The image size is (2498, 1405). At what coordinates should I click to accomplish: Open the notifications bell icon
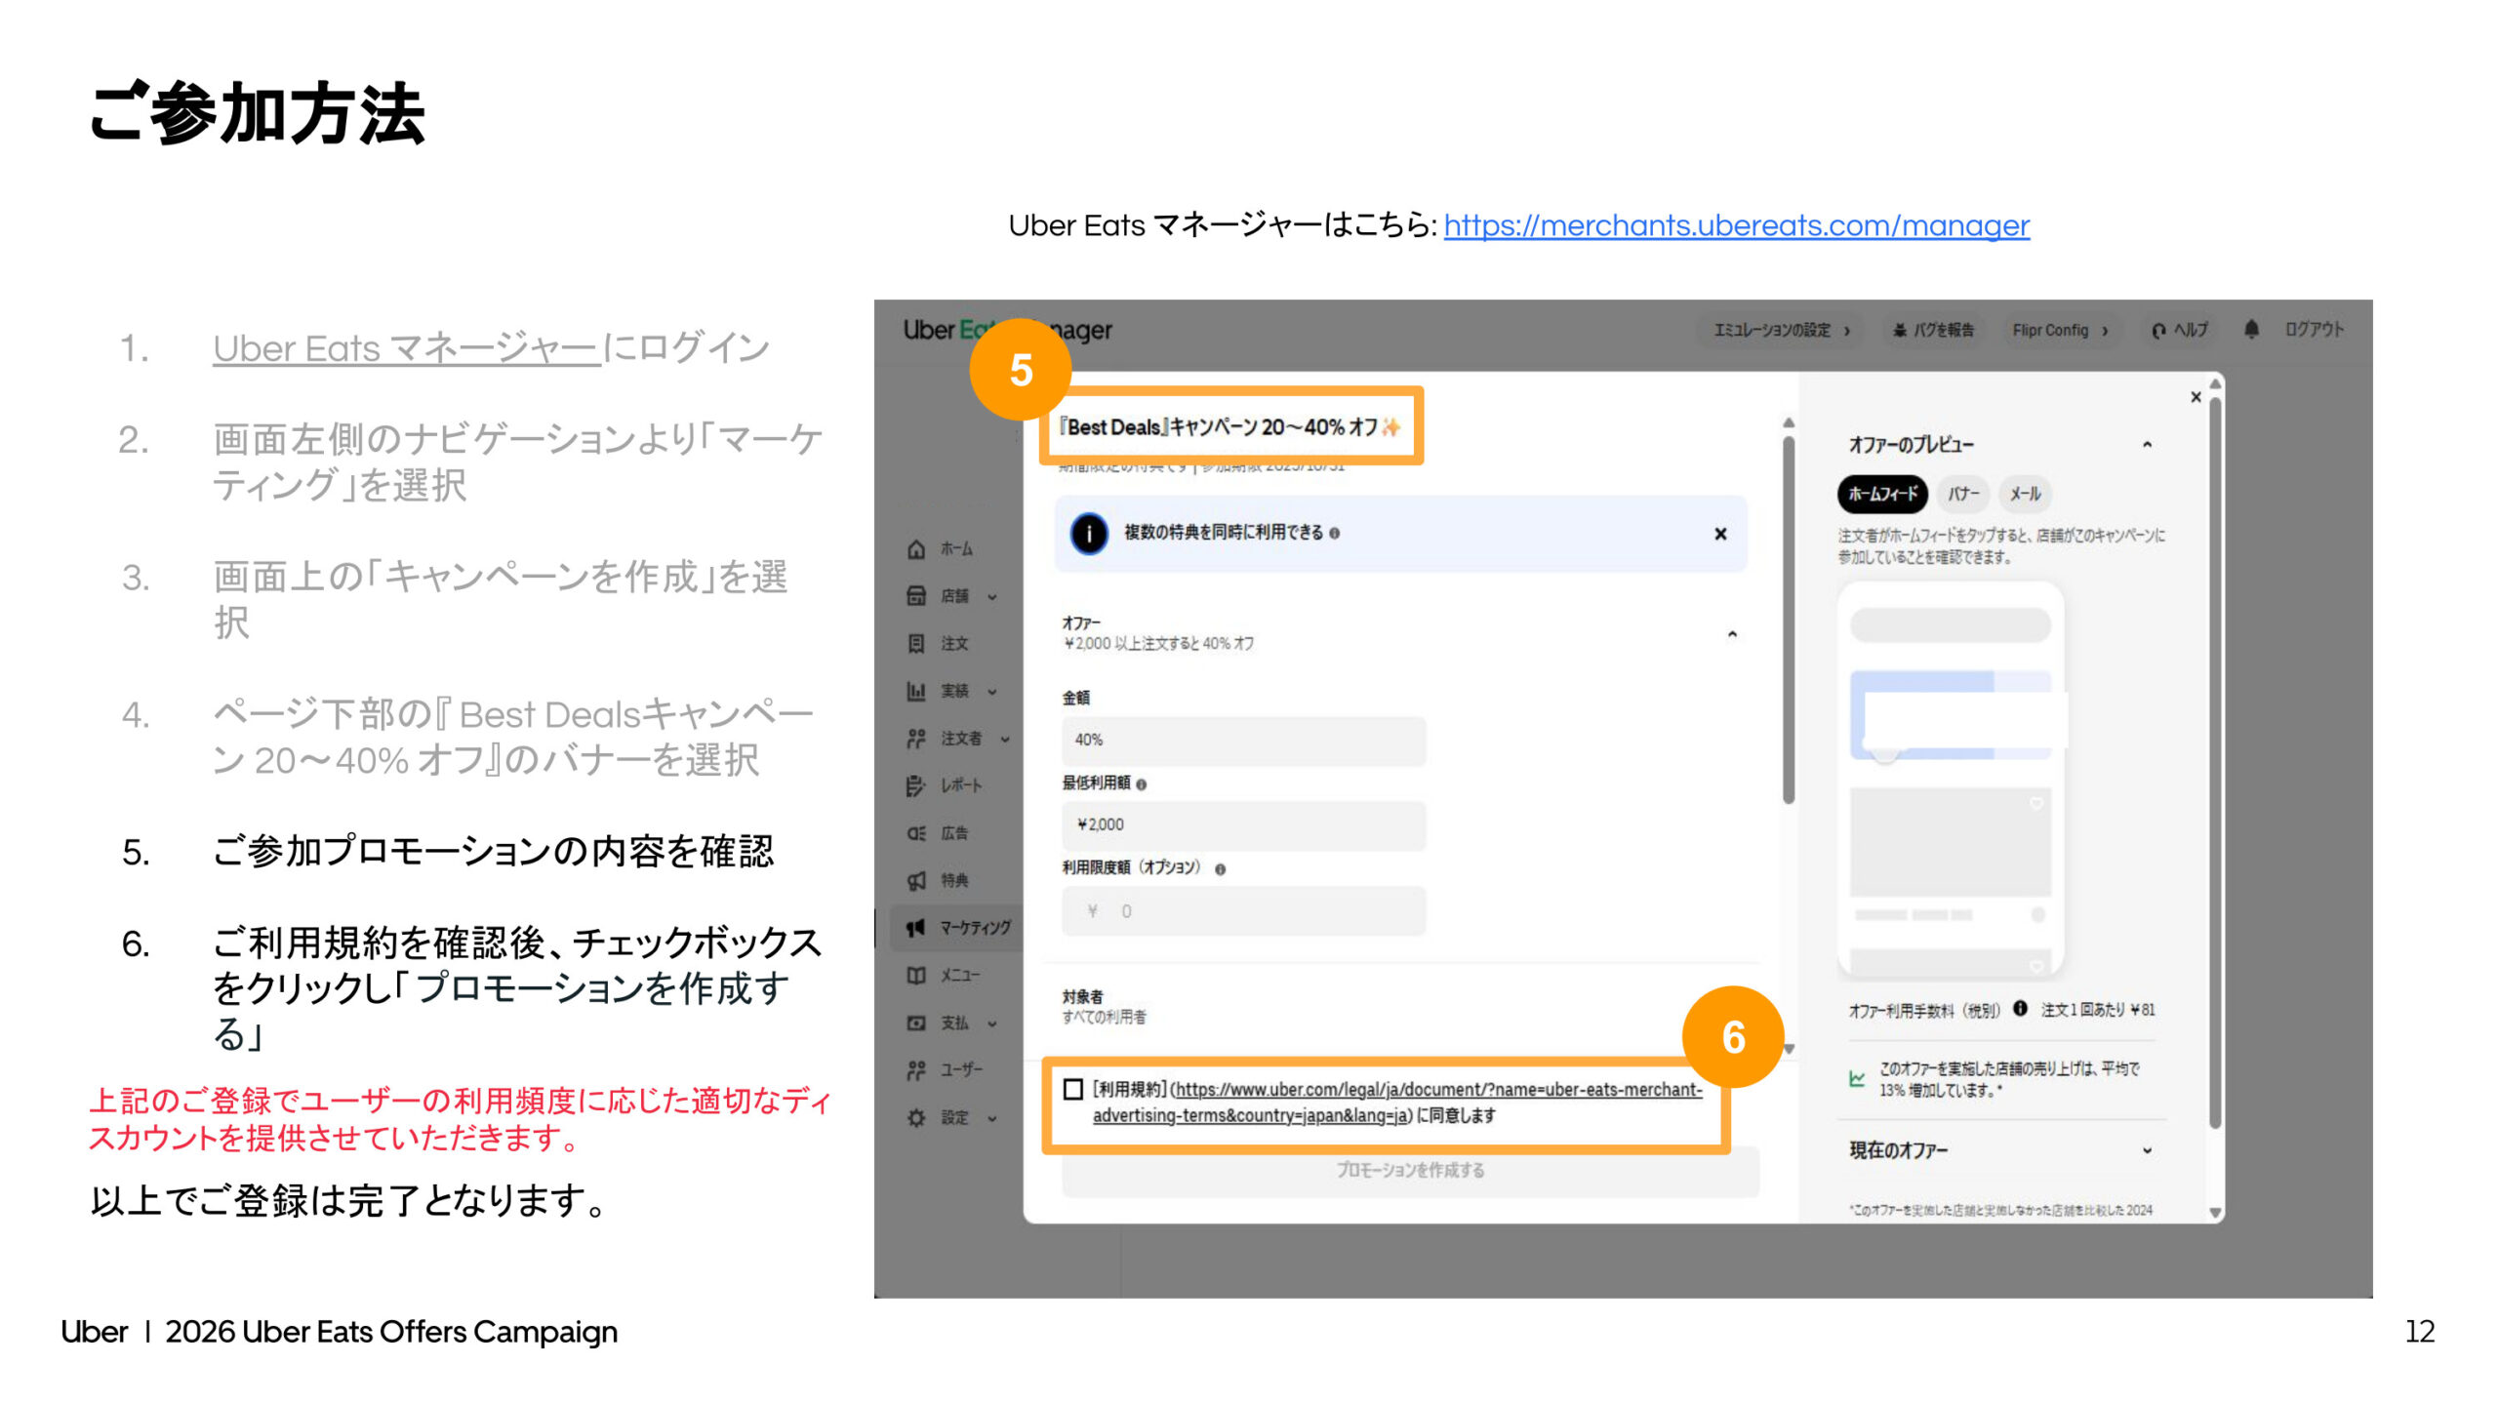coord(2251,330)
